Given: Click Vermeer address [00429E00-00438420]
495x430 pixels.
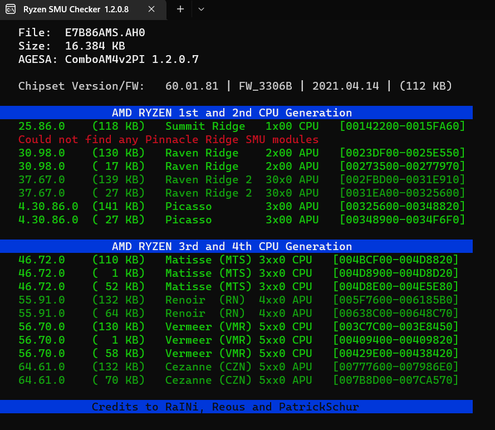Looking at the screenshot, I should click(395, 353).
